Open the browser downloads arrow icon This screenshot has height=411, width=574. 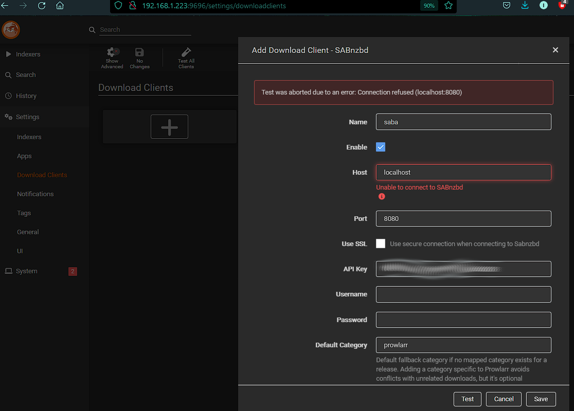click(x=525, y=6)
